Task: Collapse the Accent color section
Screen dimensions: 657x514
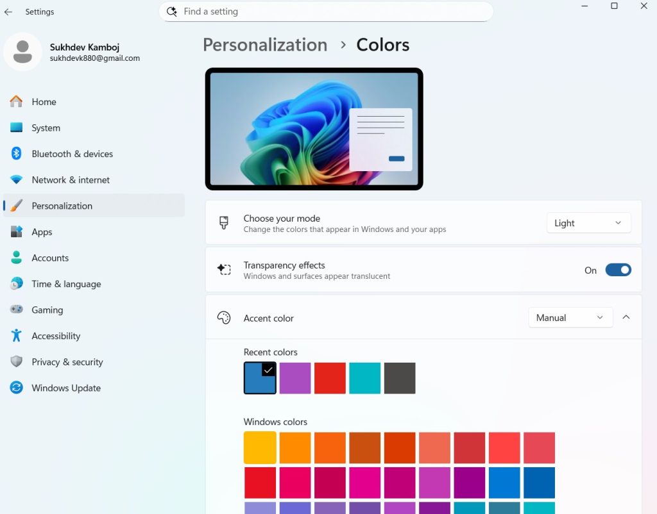Action: pos(626,317)
